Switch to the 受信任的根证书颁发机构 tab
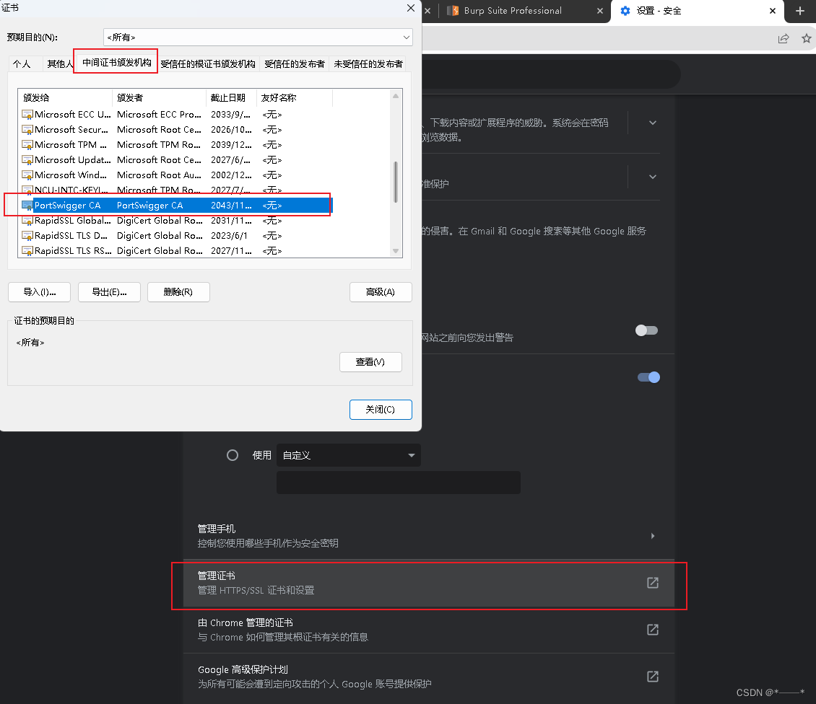 [208, 64]
